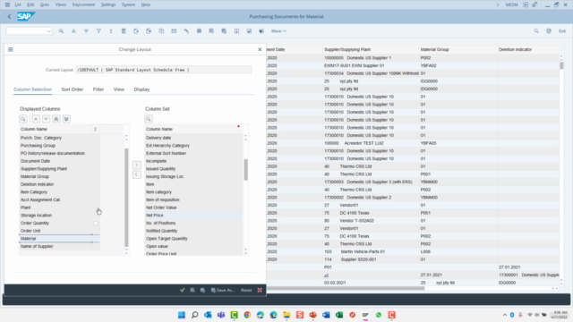The height and width of the screenshot is (322, 573).
Task: Click the Save As... button
Action: (223, 290)
